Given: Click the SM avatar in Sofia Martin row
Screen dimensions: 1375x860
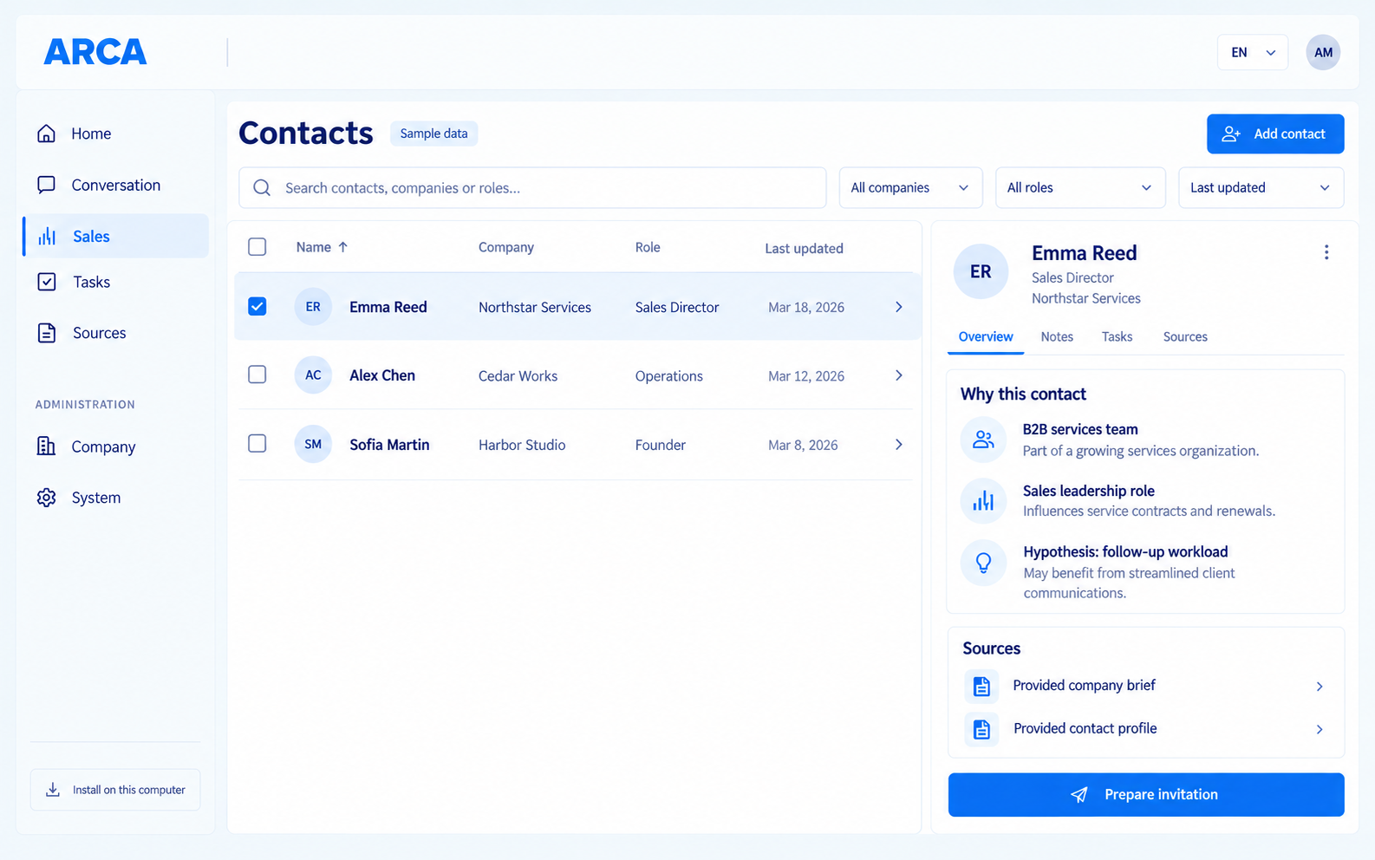Looking at the screenshot, I should 313,445.
